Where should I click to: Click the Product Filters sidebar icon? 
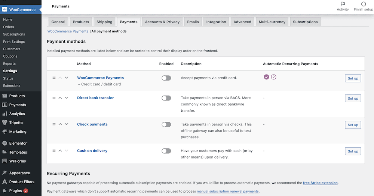coord(4,182)
